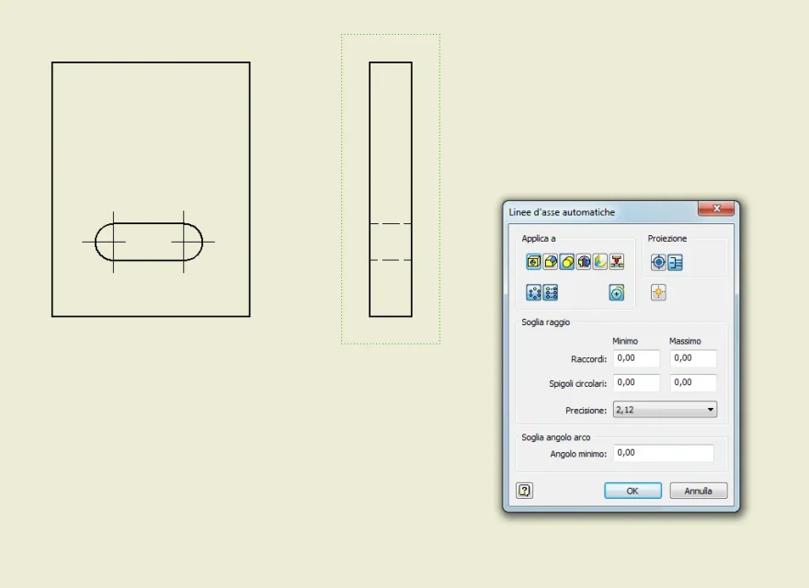The image size is (809, 588).
Task: Click the Angolo minimo field
Action: (x=664, y=453)
